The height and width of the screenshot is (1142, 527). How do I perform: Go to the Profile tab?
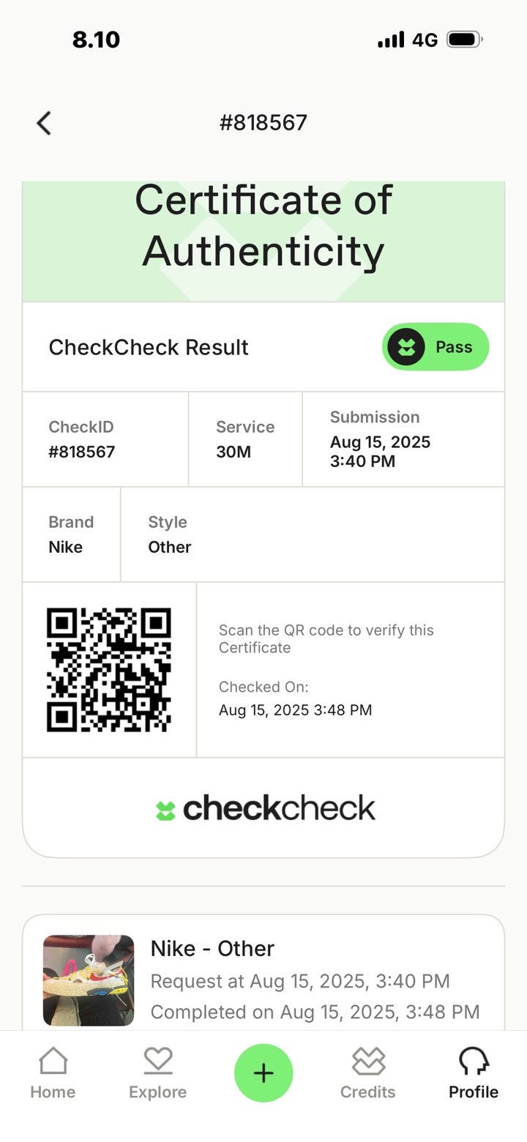[x=473, y=1073]
